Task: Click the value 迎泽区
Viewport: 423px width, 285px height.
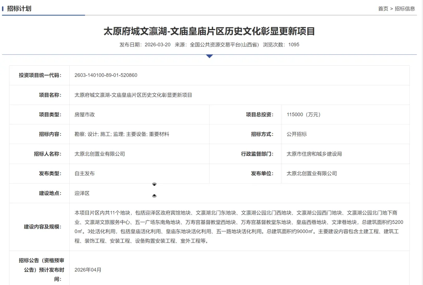Action: 82,193
